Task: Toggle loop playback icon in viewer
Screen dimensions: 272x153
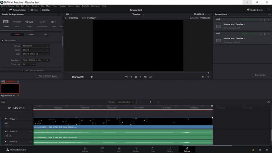Action: click(x=150, y=77)
